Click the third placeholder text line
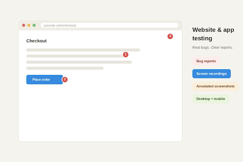The width and height of the screenshot is (243, 162). click(79, 62)
